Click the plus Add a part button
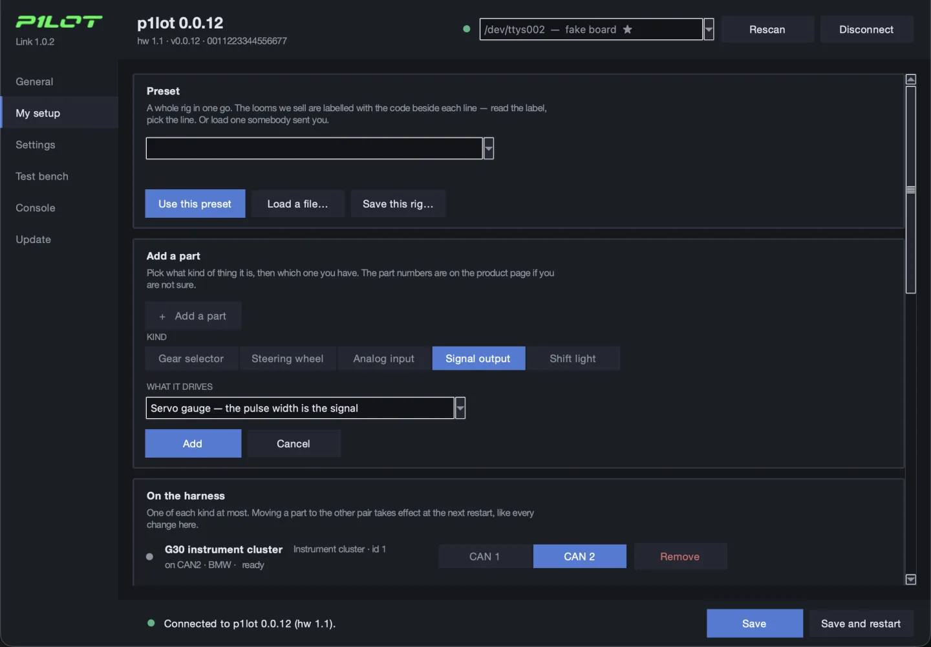 193,316
